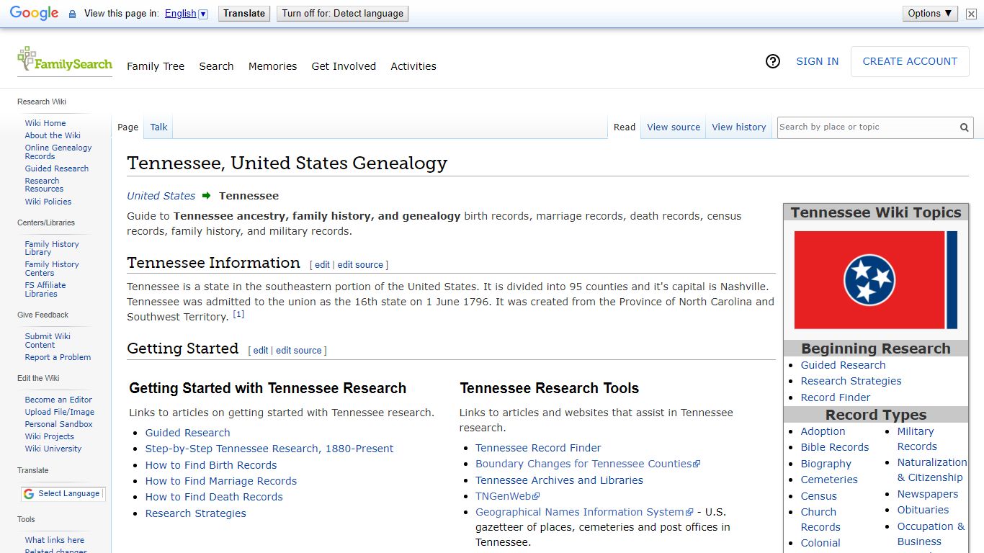Open the TNGenWeb external link
The width and height of the screenshot is (984, 553).
click(x=507, y=496)
